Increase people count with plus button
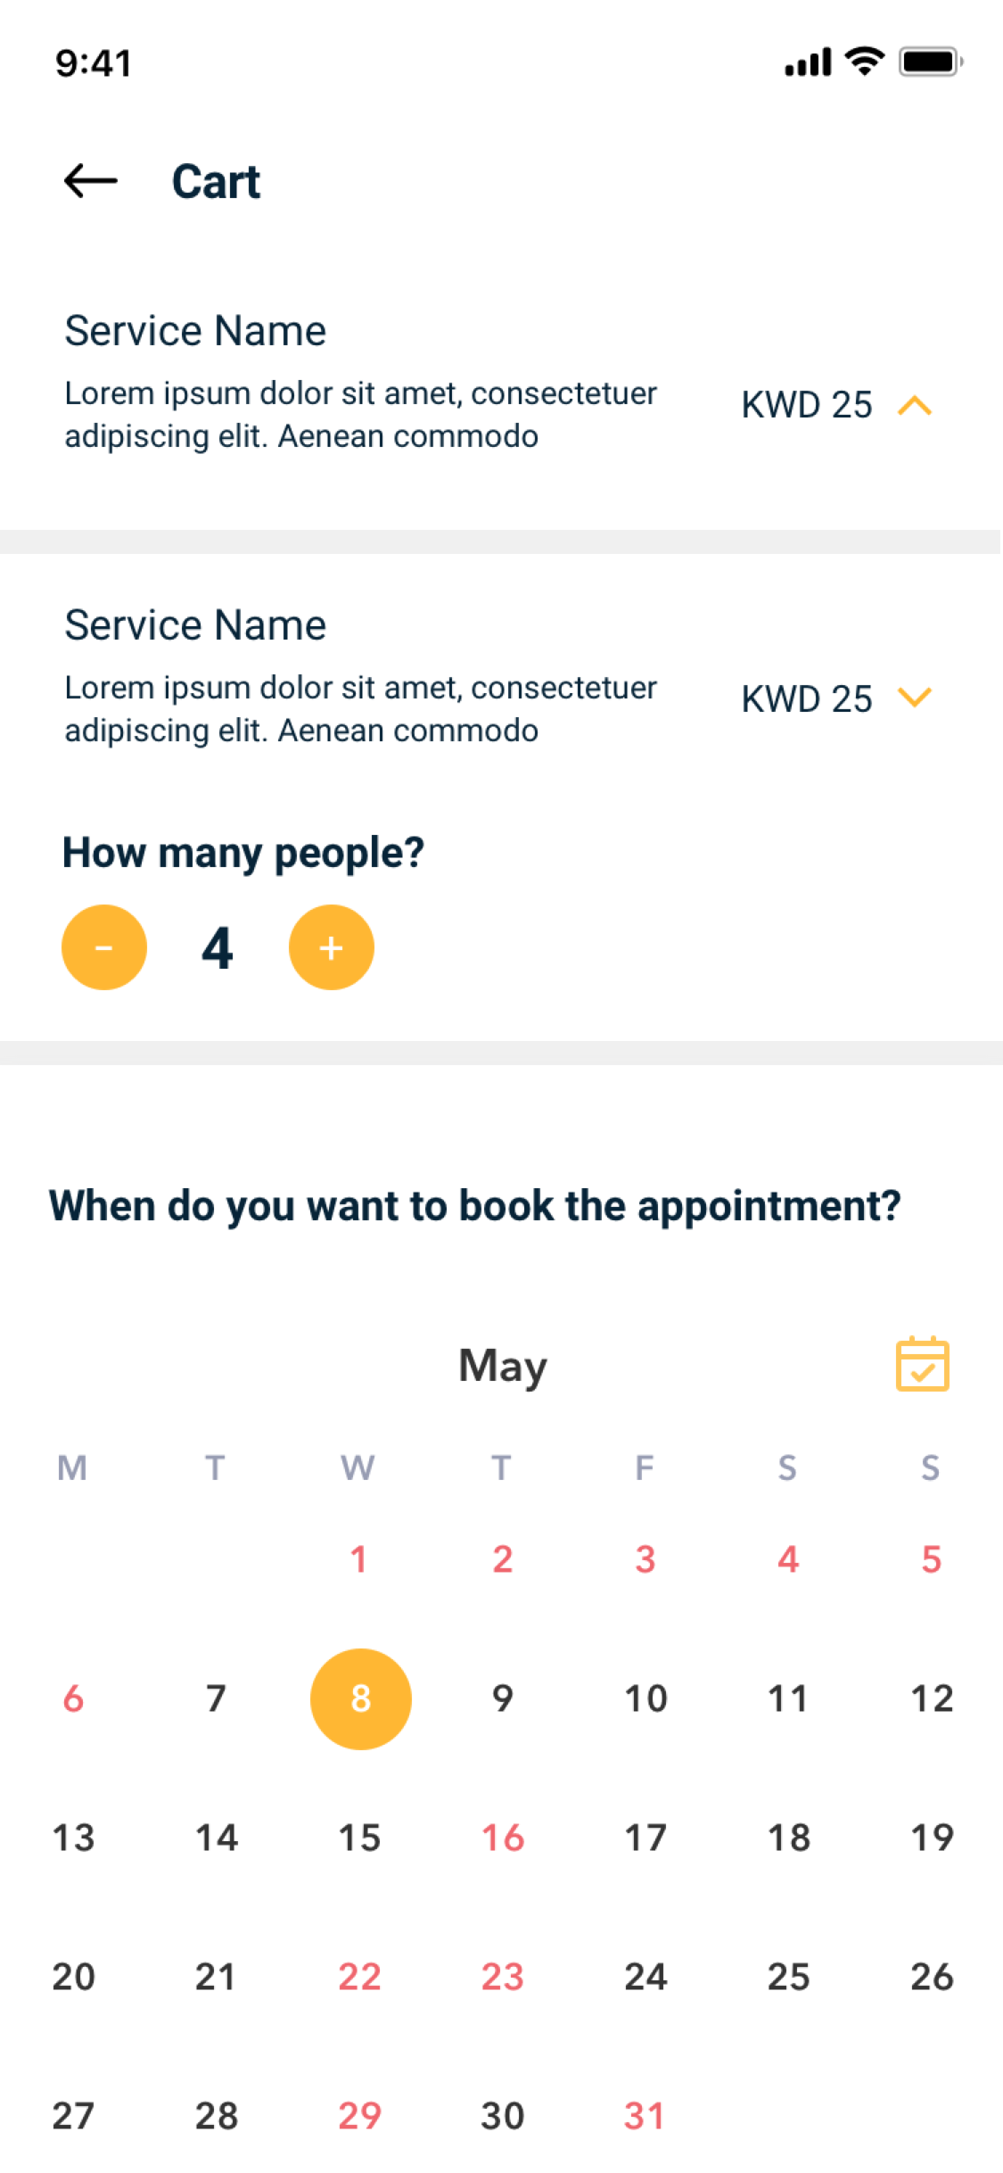 (x=331, y=947)
